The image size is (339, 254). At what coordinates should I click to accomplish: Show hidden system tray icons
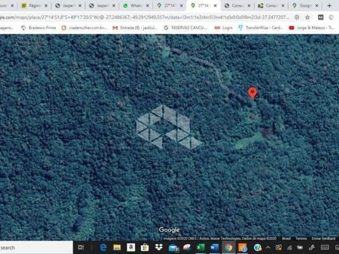(268, 248)
